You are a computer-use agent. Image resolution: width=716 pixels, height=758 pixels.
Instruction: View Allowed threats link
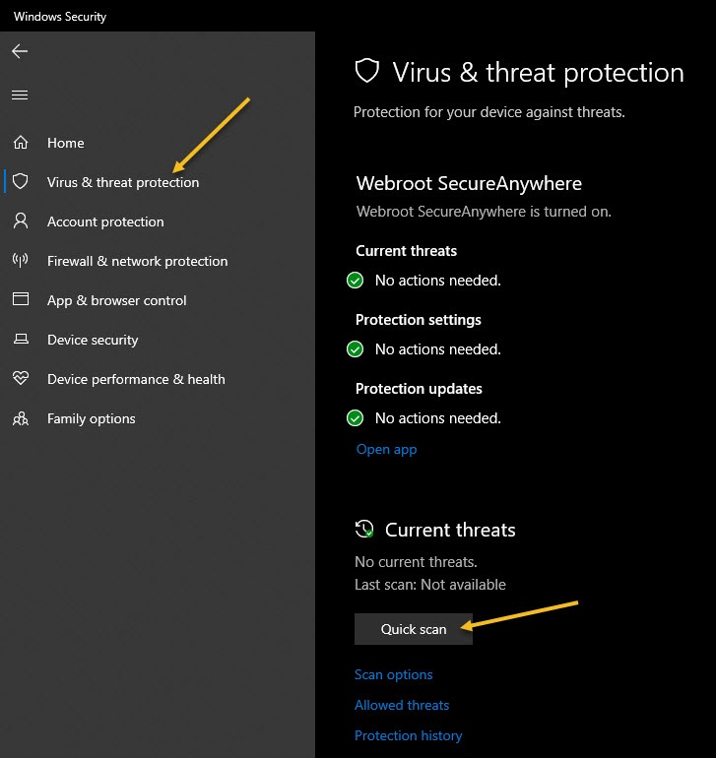click(x=402, y=705)
